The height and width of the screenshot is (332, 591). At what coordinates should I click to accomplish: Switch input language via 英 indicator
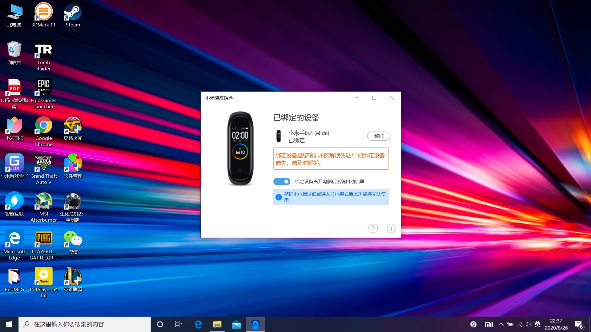coord(537,324)
